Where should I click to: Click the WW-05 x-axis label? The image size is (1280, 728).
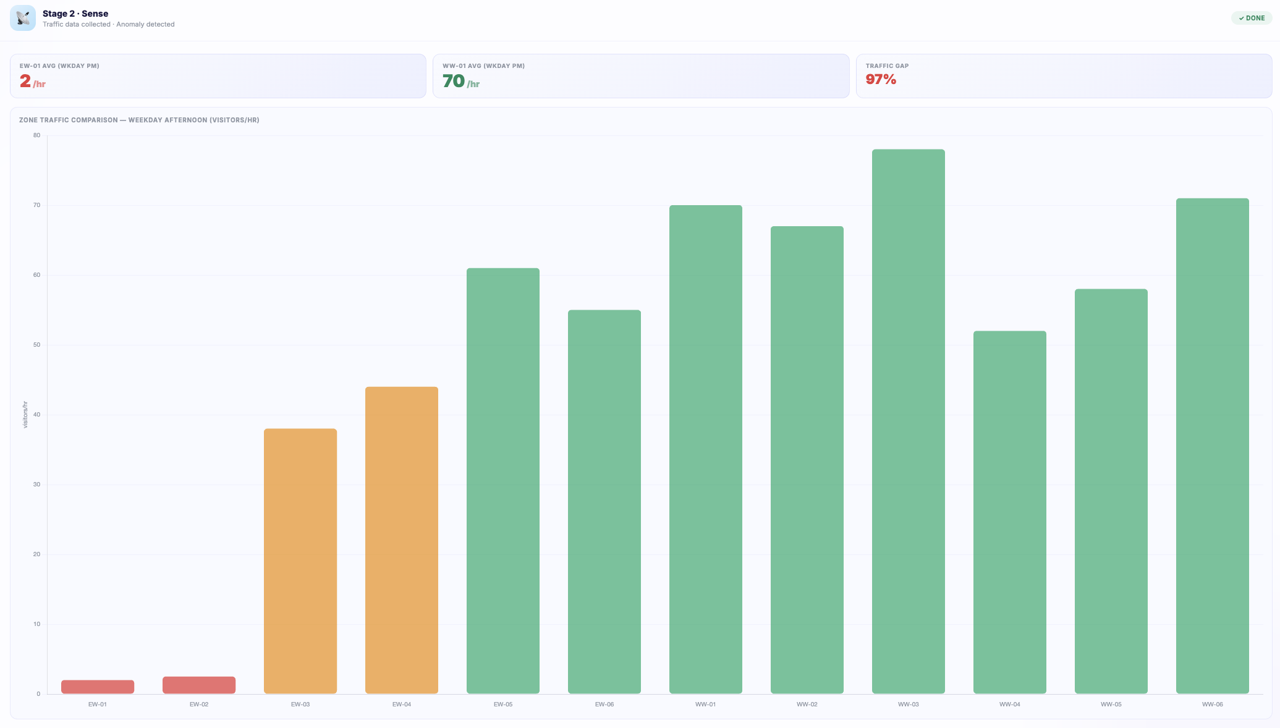pos(1111,705)
